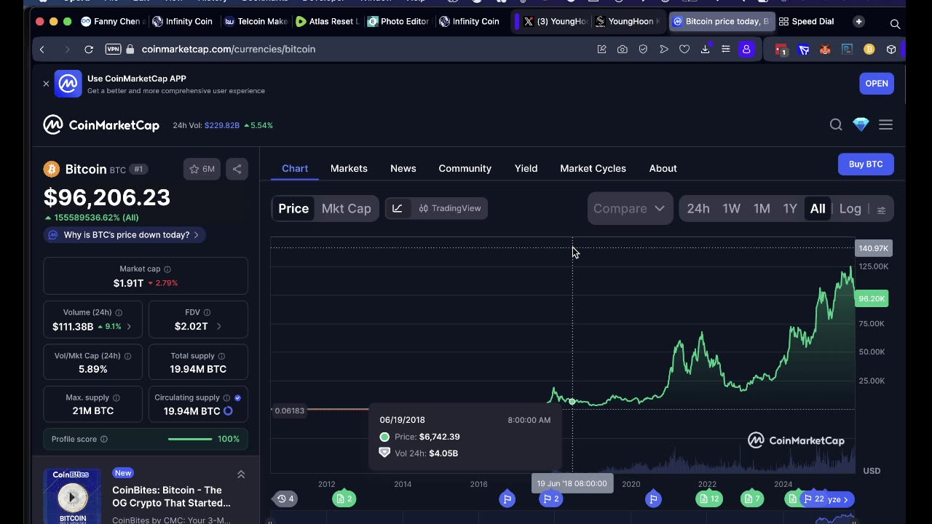The width and height of the screenshot is (932, 524).
Task: Open the About tab
Action: coord(663,168)
